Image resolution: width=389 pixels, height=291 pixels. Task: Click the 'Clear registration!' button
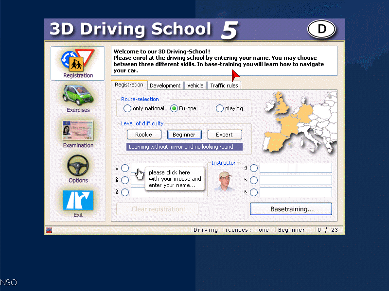coord(157,209)
